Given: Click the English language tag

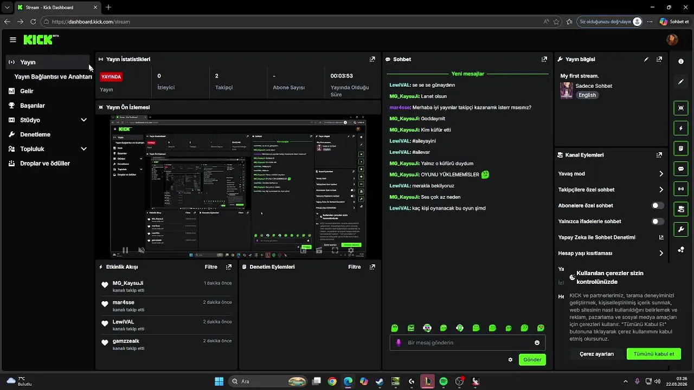Looking at the screenshot, I should (x=587, y=95).
